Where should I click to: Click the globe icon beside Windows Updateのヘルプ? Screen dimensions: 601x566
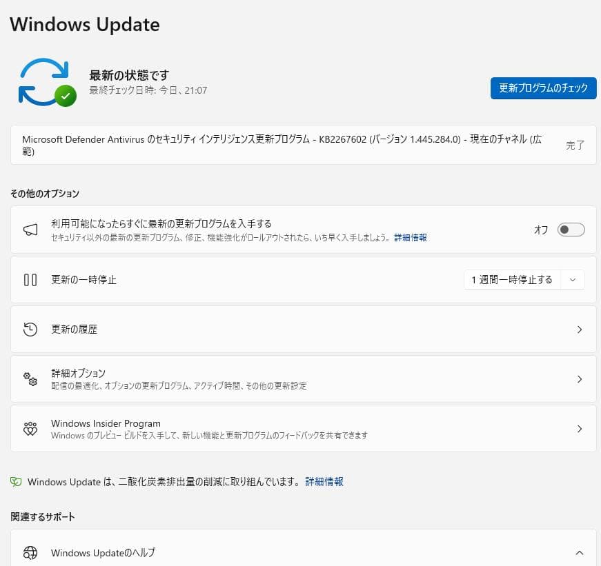[30, 553]
